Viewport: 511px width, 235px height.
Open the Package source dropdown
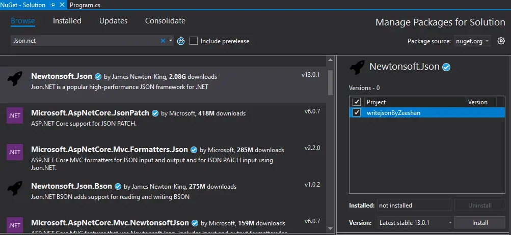tap(473, 41)
